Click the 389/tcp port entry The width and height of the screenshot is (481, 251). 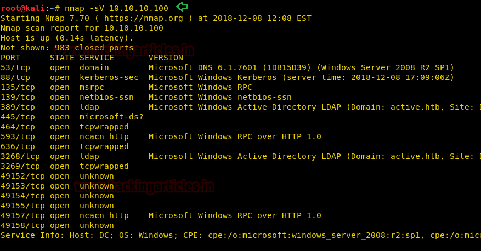point(18,107)
